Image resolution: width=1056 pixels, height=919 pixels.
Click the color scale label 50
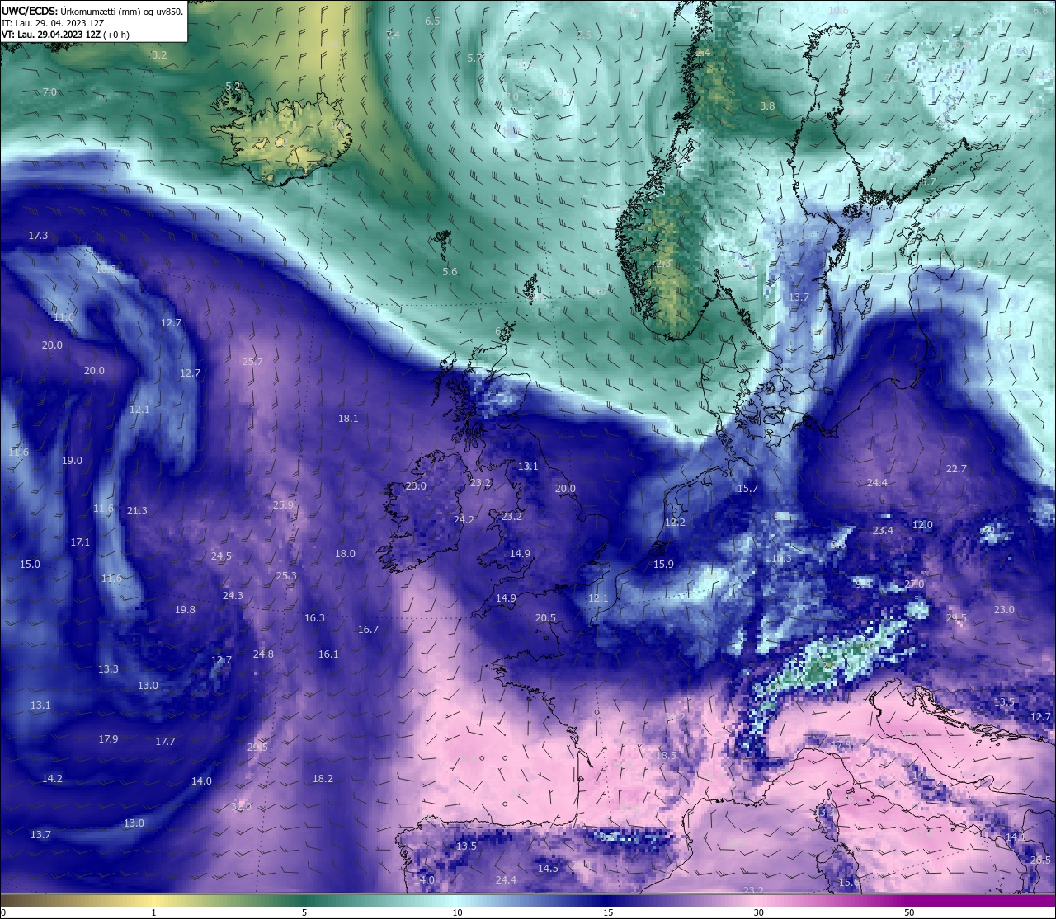click(909, 913)
